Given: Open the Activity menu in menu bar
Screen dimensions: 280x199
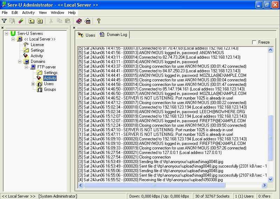Looking at the screenshot, I should pos(28,13).
